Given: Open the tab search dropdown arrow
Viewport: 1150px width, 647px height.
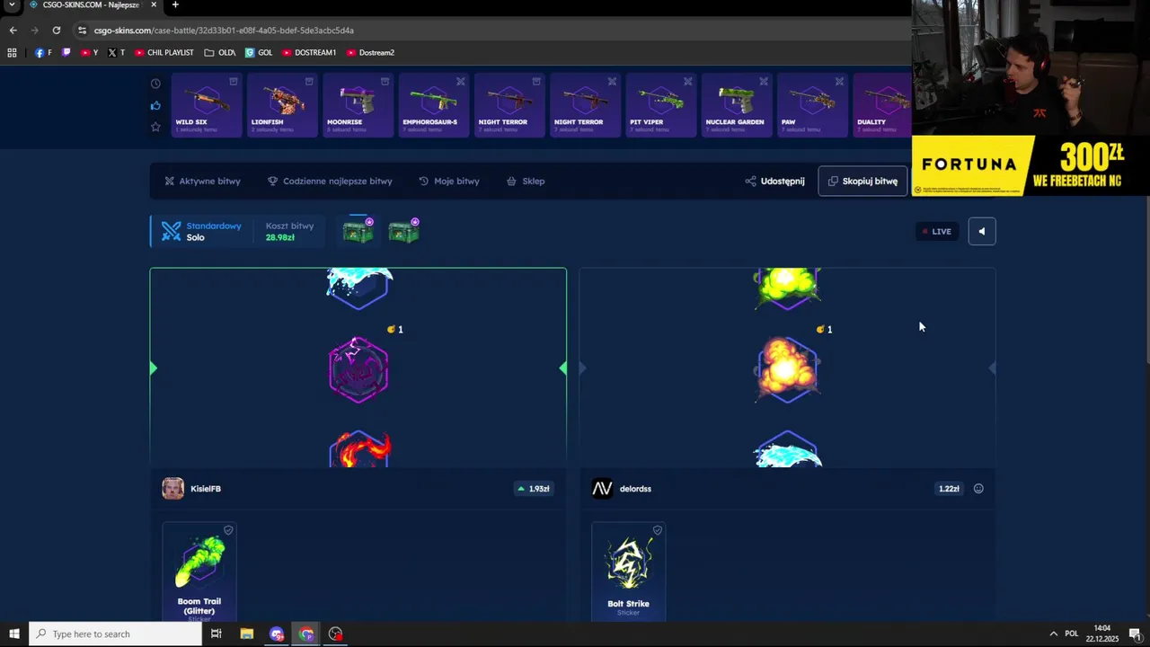Looking at the screenshot, I should [12, 4].
